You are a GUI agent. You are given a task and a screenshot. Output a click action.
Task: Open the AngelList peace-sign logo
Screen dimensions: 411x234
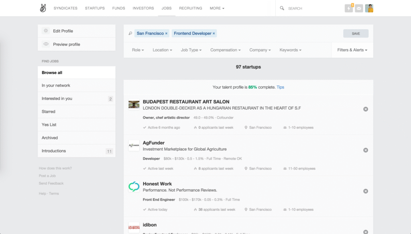pyautogui.click(x=43, y=7)
